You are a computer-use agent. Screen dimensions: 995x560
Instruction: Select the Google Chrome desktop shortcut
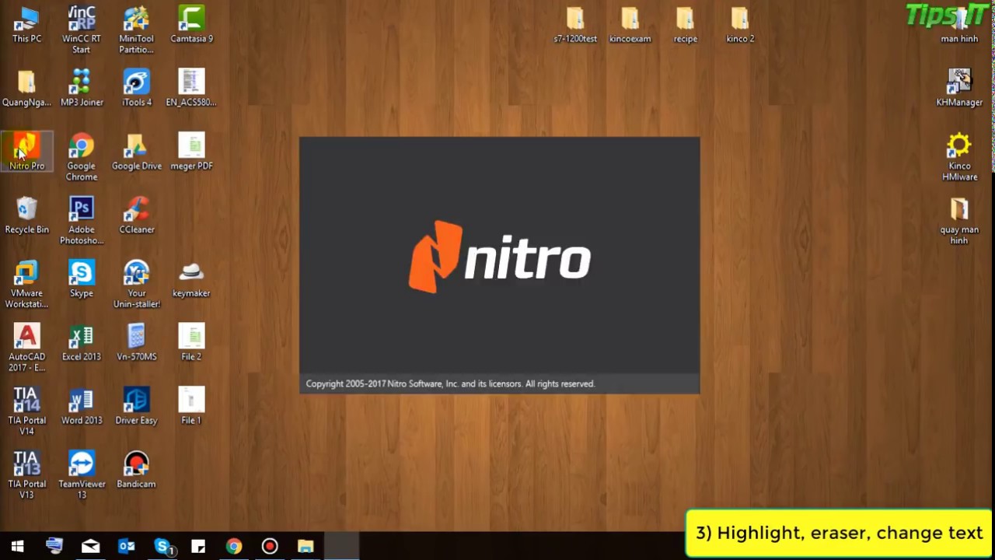click(x=82, y=157)
